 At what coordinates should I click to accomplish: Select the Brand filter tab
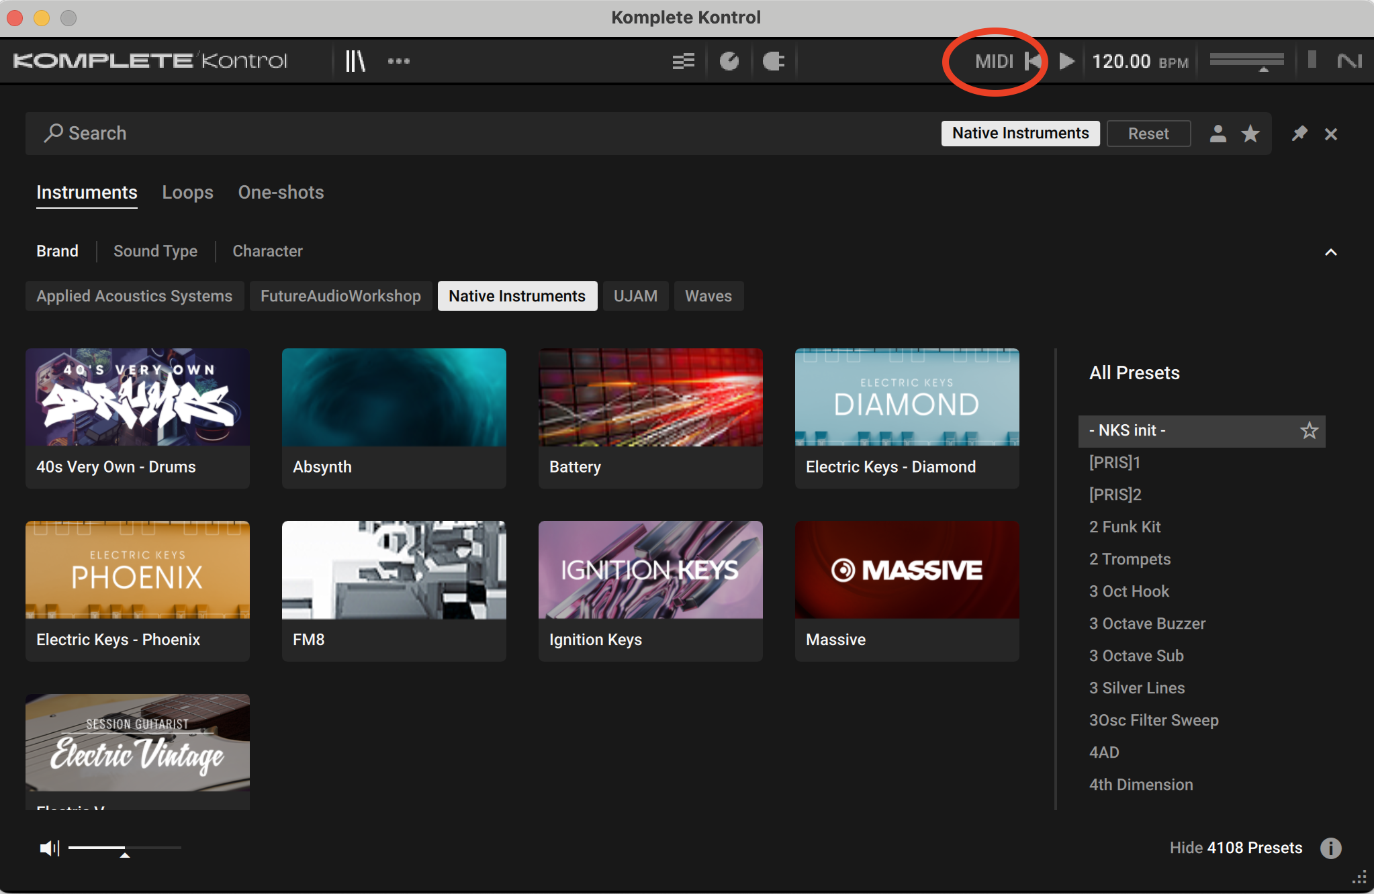point(57,251)
